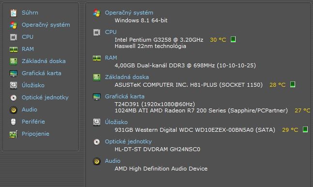This screenshot has height=187, width=313.
Task: Open the Optické jednotky heading in main panel
Action: click(128, 141)
